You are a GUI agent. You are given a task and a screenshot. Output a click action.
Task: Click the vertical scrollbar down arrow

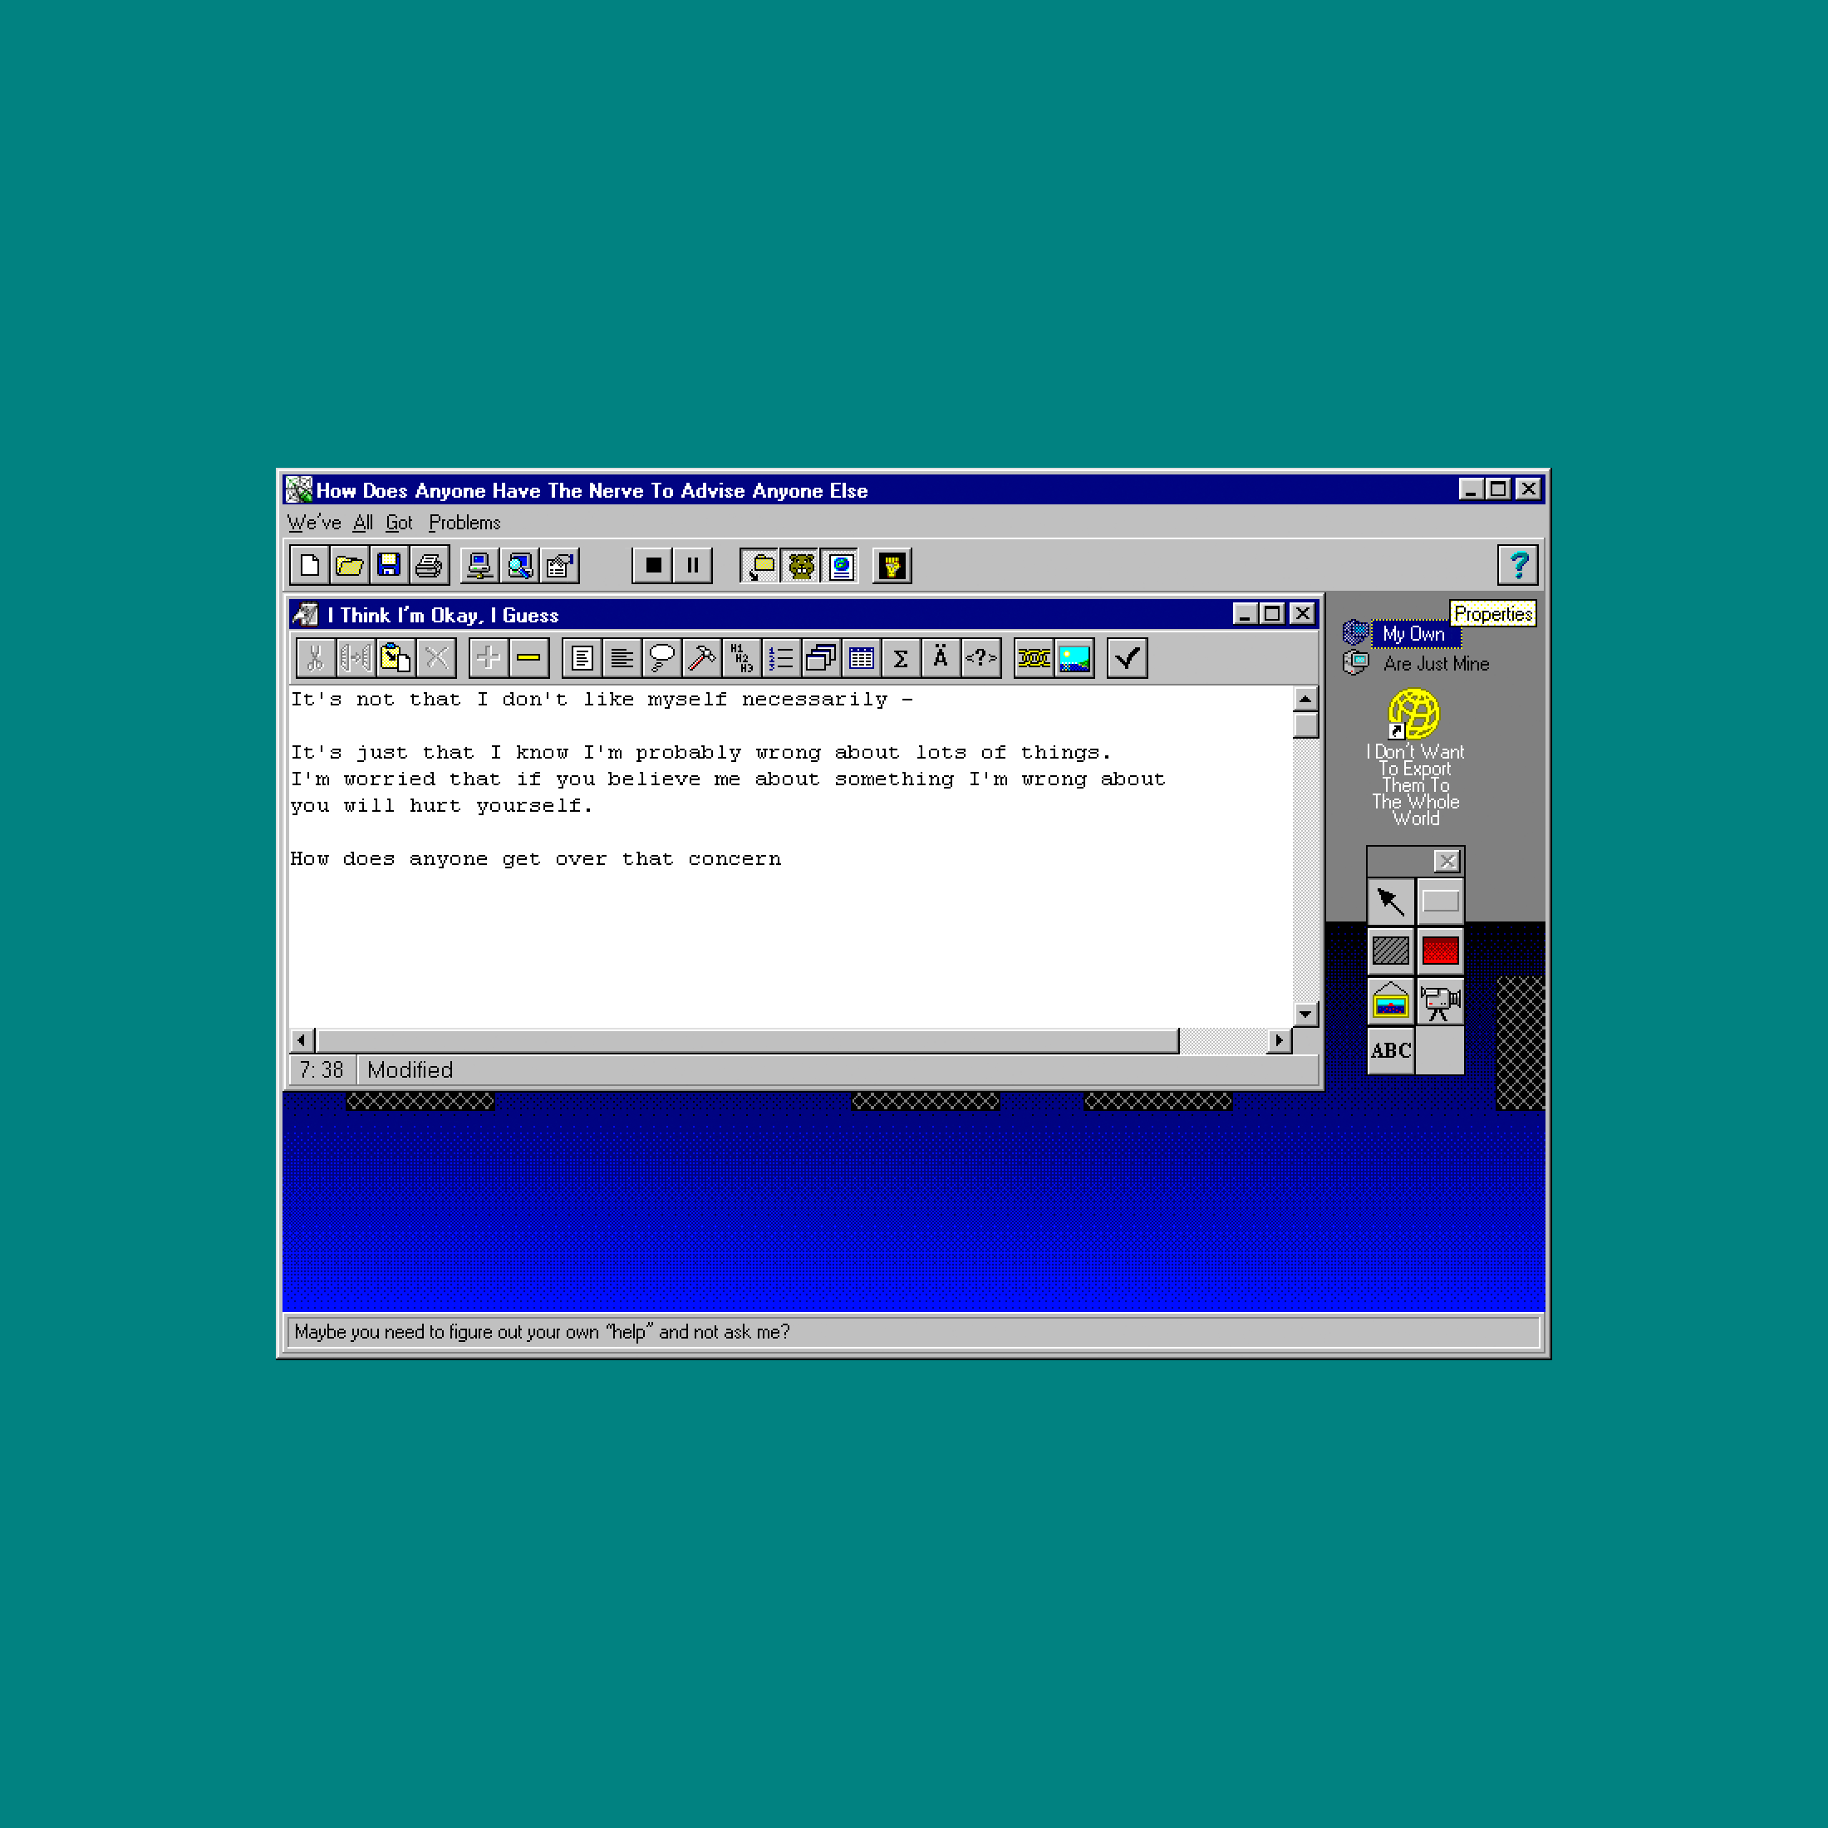click(1305, 1015)
